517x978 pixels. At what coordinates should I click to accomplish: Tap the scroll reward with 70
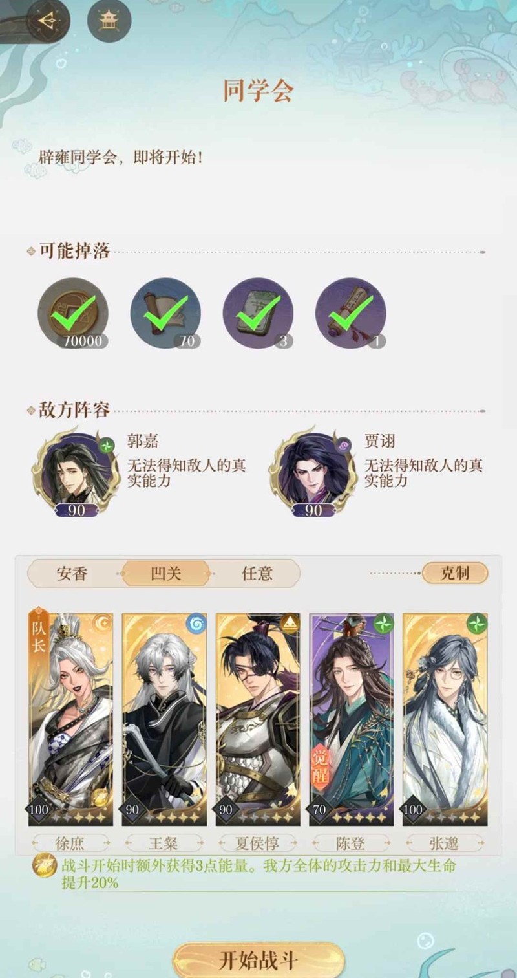point(165,314)
